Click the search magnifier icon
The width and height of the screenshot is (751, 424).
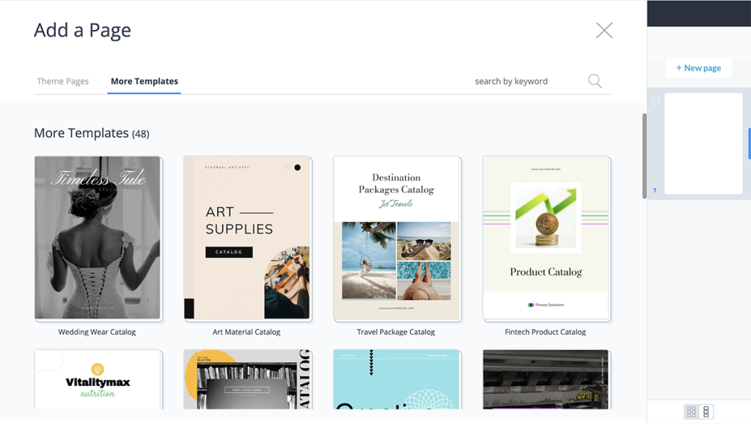tap(594, 81)
